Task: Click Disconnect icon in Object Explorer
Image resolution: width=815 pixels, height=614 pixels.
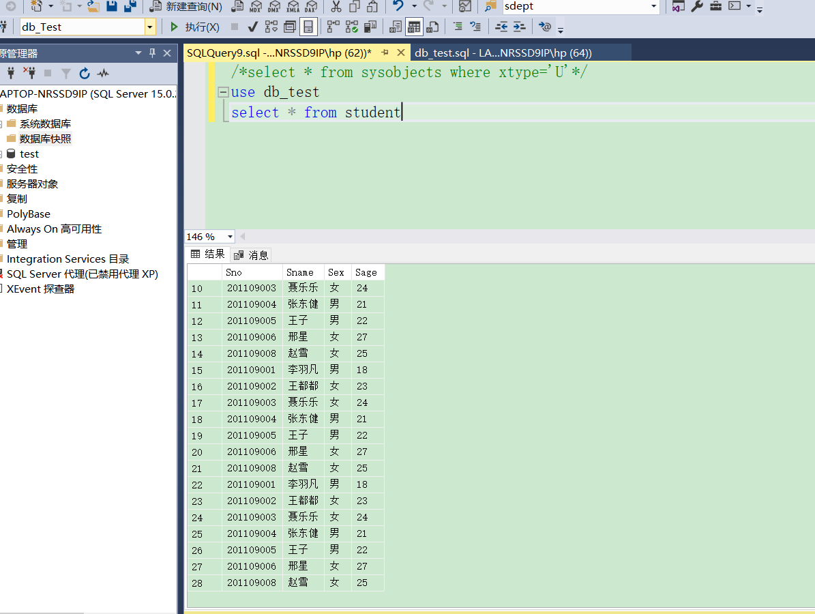Action: [29, 73]
